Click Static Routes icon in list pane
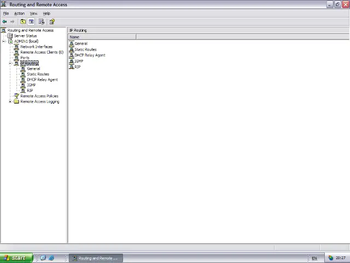350x263 pixels. pos(72,49)
